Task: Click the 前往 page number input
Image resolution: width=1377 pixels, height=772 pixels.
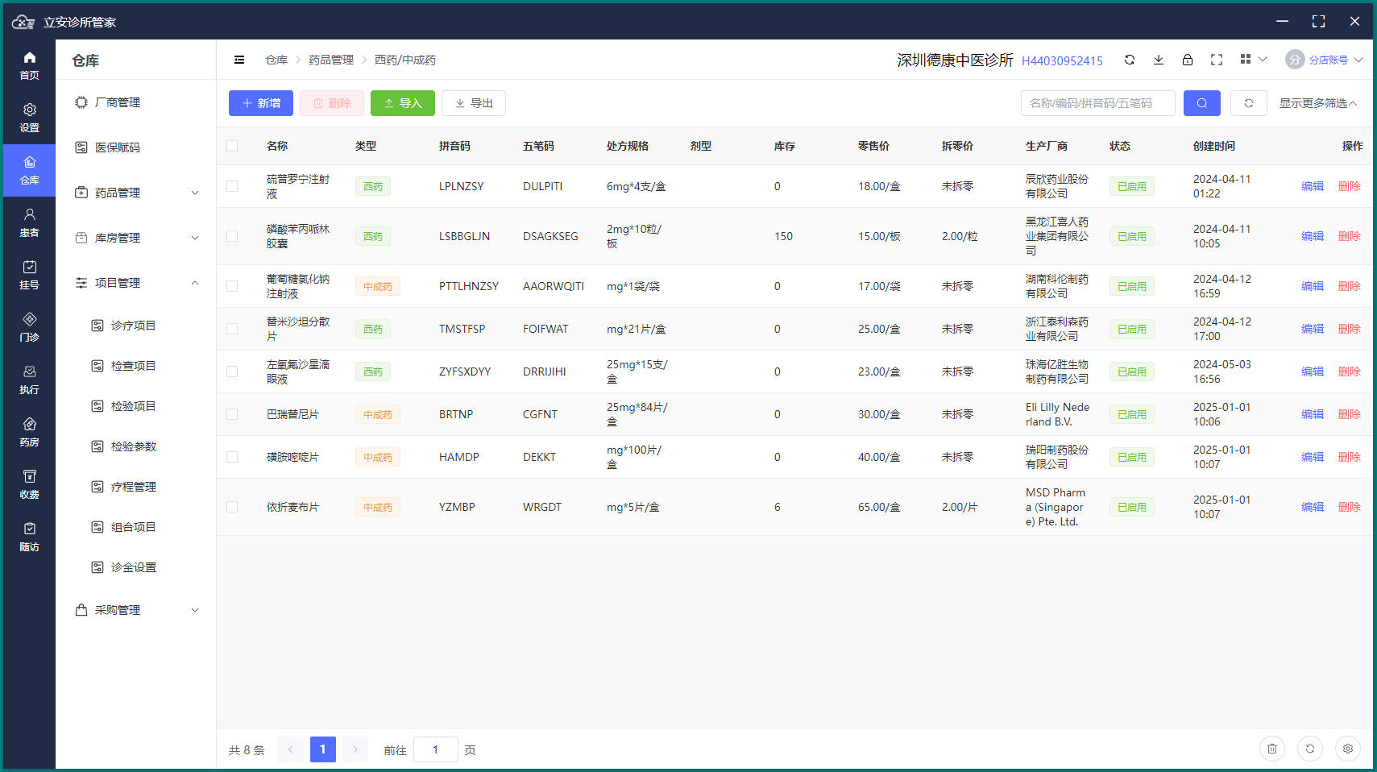Action: click(x=436, y=749)
